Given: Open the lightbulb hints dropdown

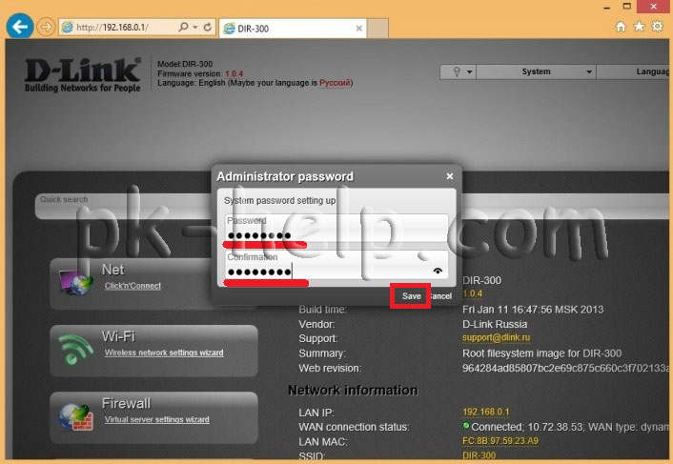Looking at the screenshot, I should [459, 71].
